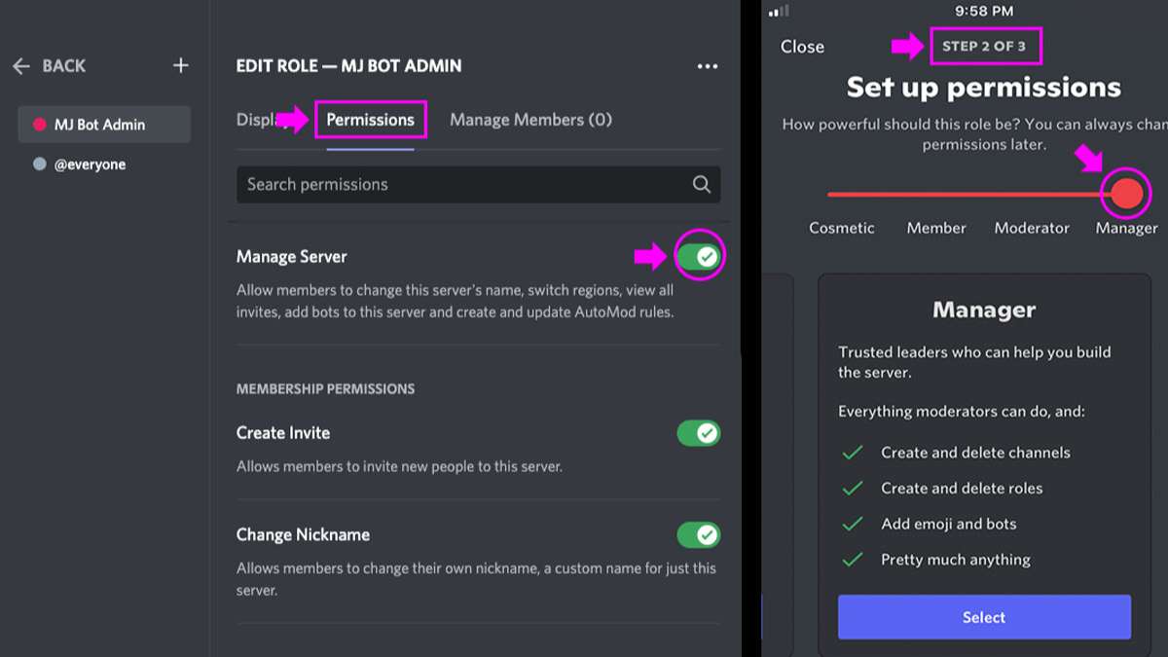Turn off the Create Invite permission
The image size is (1168, 657).
tap(698, 432)
